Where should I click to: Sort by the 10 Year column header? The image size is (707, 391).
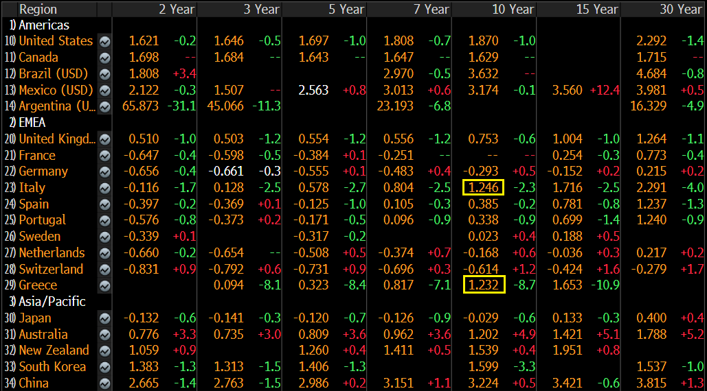pos(513,10)
